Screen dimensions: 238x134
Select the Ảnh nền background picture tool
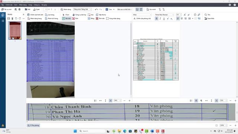pyautogui.click(x=100, y=19)
